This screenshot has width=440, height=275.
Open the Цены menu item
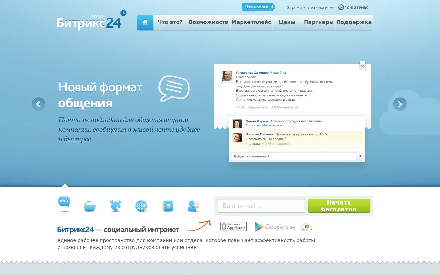click(287, 22)
